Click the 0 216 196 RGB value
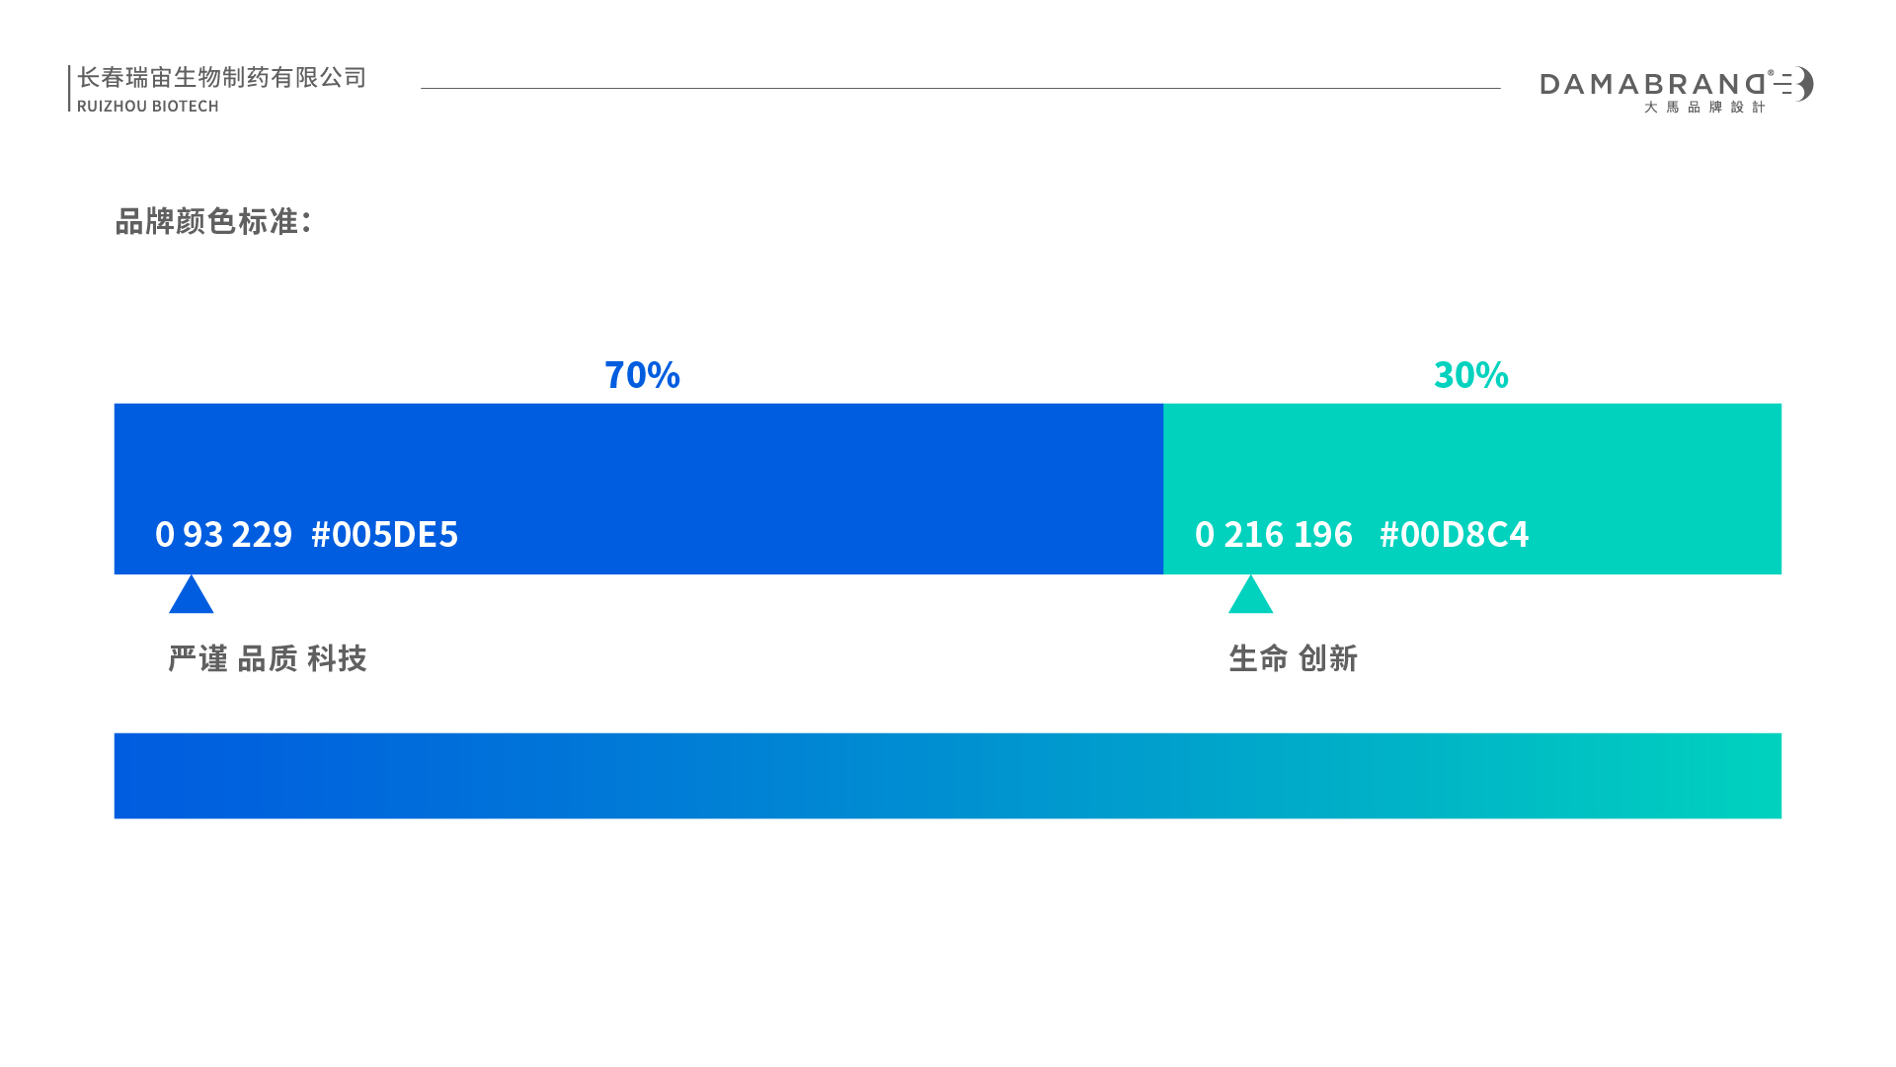This screenshot has height=1067, width=1896. pyautogui.click(x=1274, y=534)
